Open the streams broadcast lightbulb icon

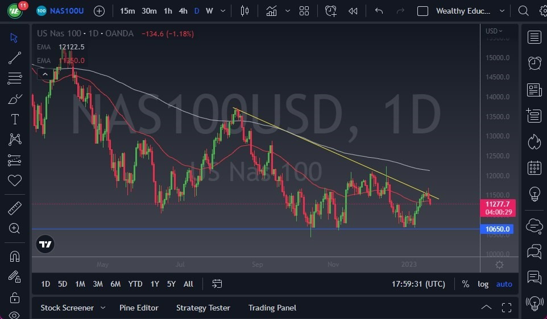coord(534,303)
